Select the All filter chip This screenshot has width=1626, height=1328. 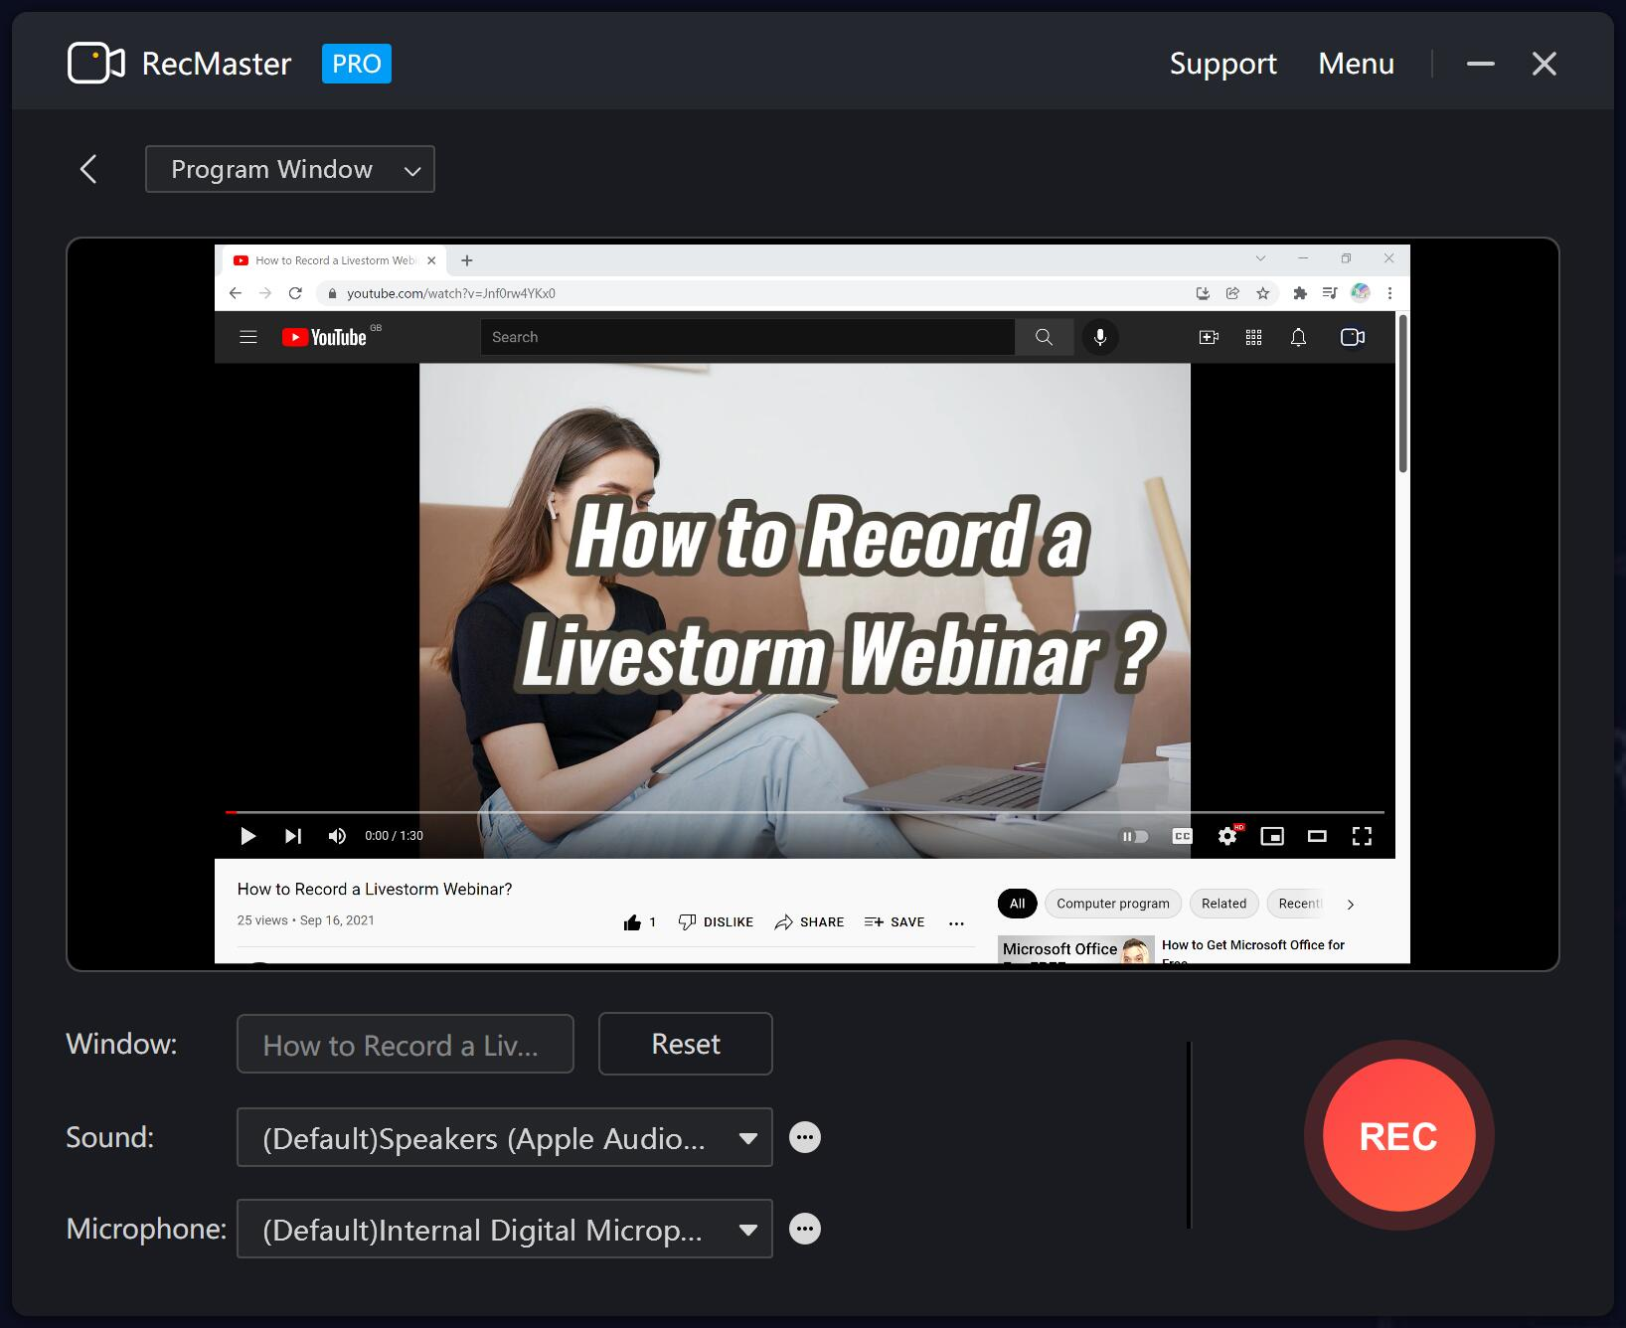pyautogui.click(x=1017, y=904)
